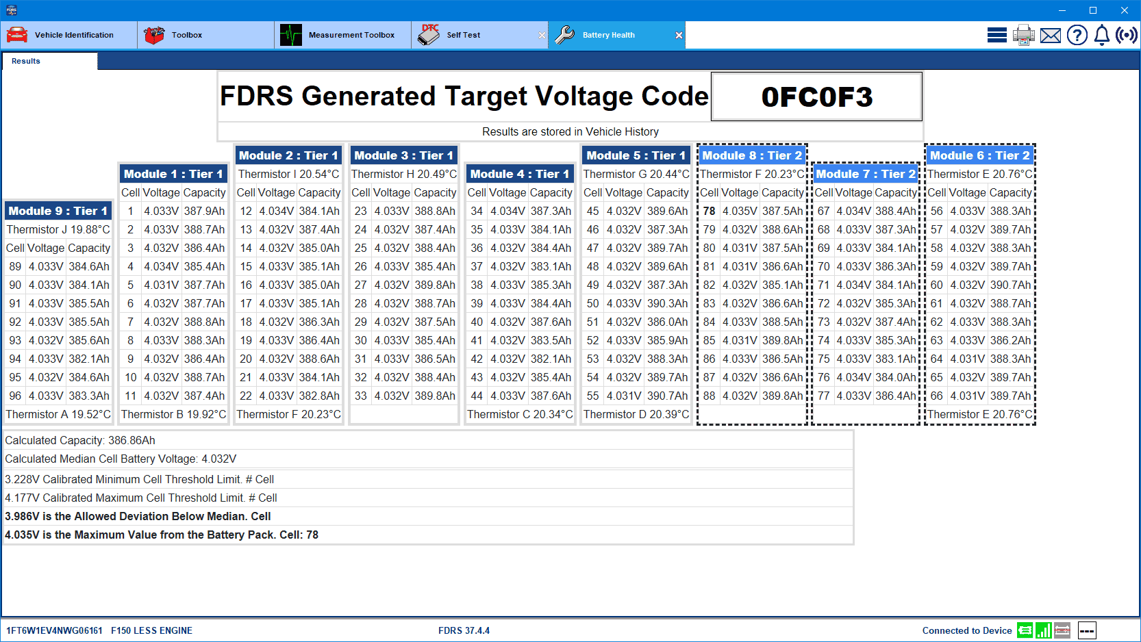The width and height of the screenshot is (1141, 642).
Task: Click the wireless broadcast signal icon
Action: [1127, 35]
